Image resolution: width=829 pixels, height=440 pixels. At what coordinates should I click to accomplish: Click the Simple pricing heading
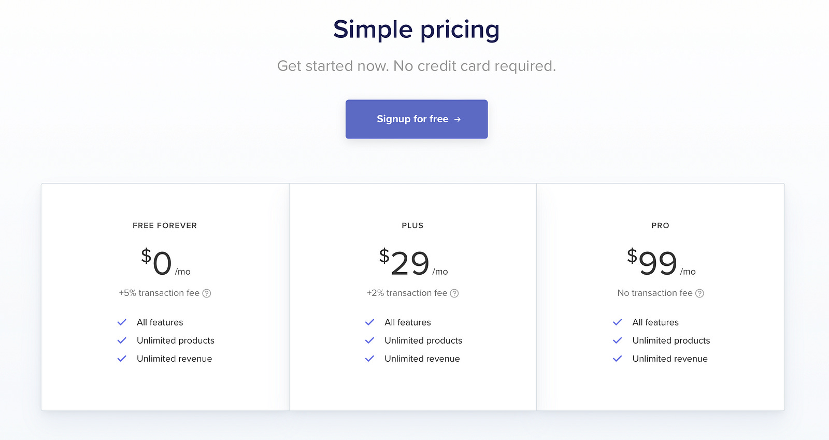pyautogui.click(x=416, y=30)
